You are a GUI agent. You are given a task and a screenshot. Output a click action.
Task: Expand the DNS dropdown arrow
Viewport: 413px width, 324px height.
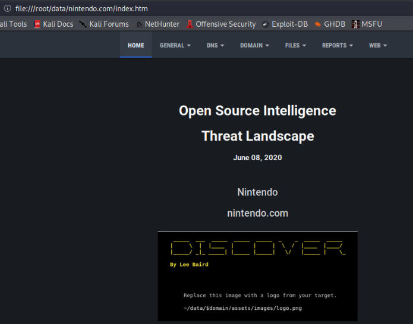coord(222,46)
